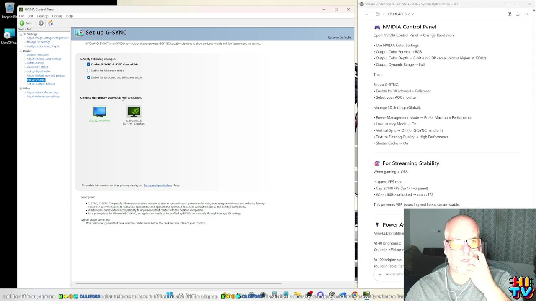This screenshot has height=301, width=536.
Task: Open the ChatGPT three-dots more menu
Action: coord(526,14)
